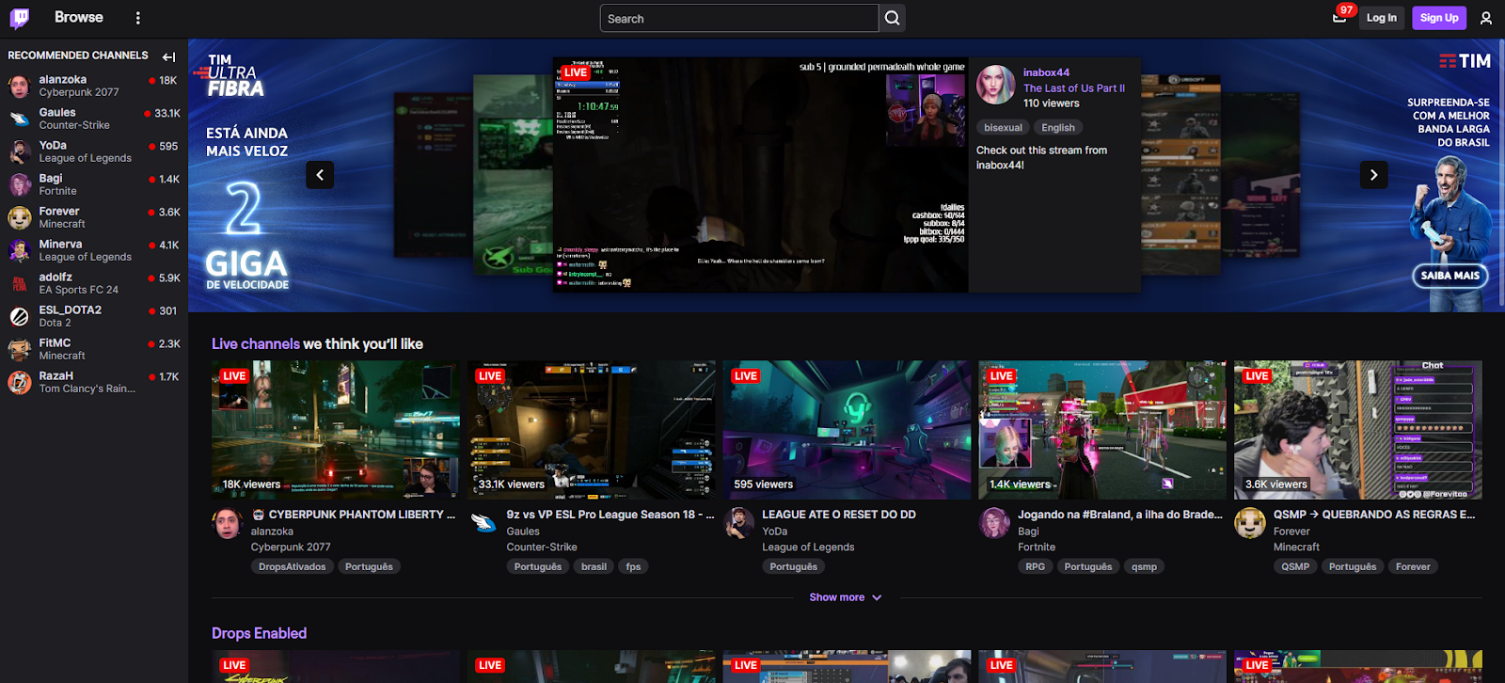Open Gaules avatar under ESL Pro League card

pos(483,523)
